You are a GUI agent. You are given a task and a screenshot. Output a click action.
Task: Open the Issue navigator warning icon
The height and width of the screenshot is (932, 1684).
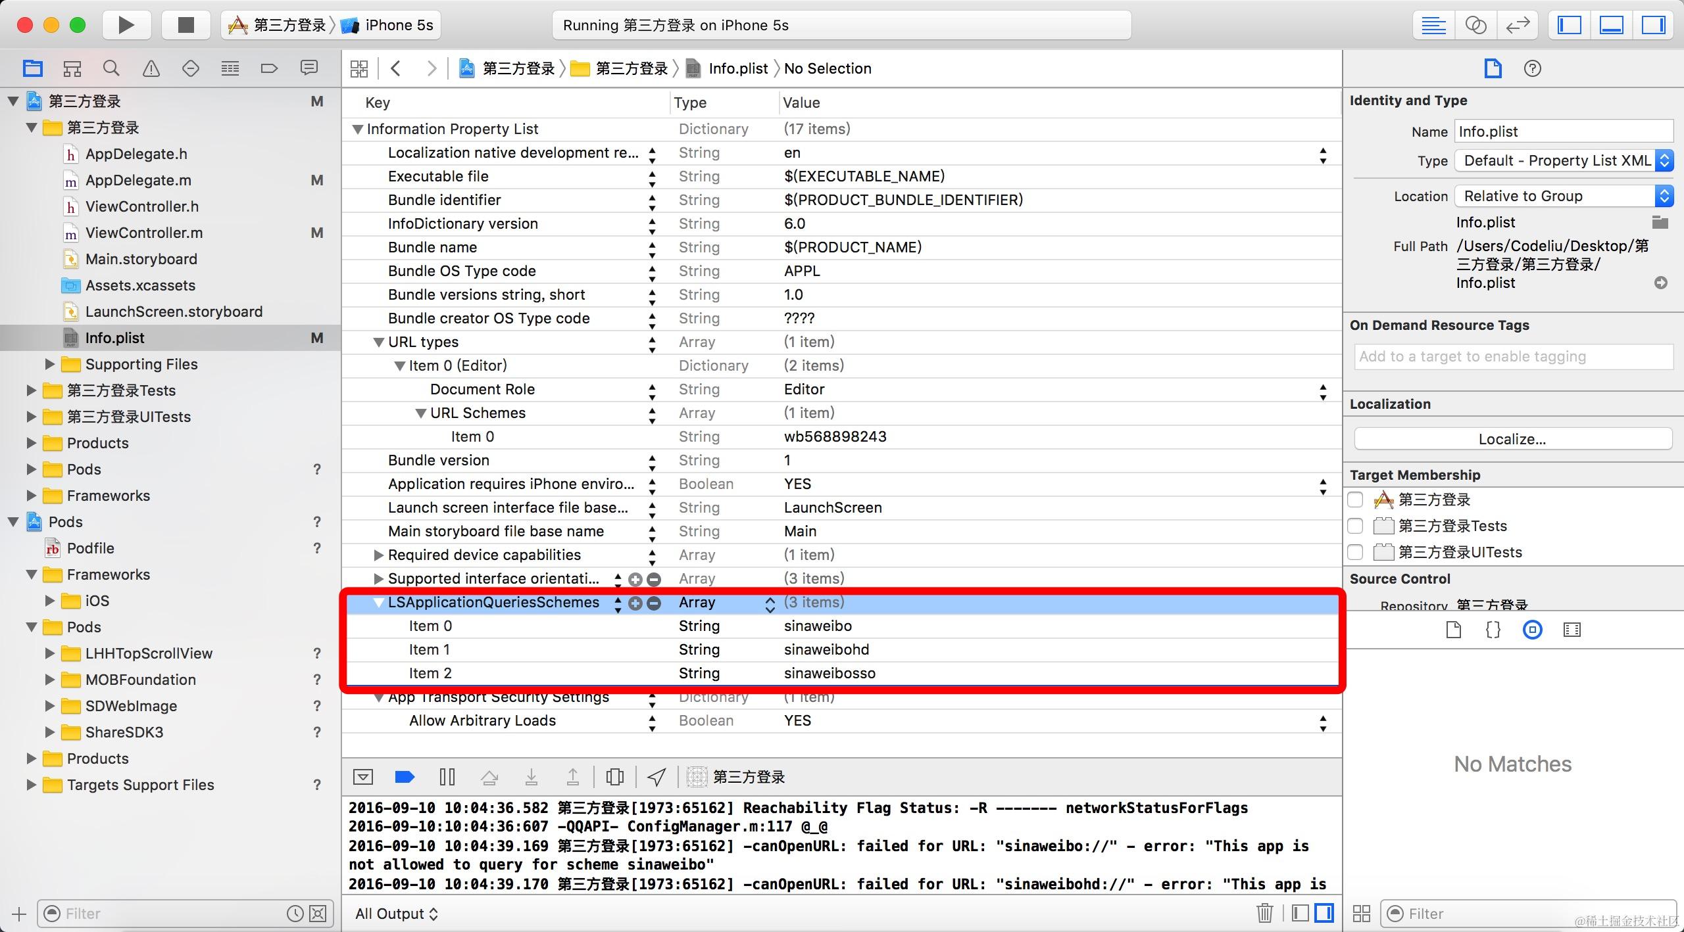point(151,68)
